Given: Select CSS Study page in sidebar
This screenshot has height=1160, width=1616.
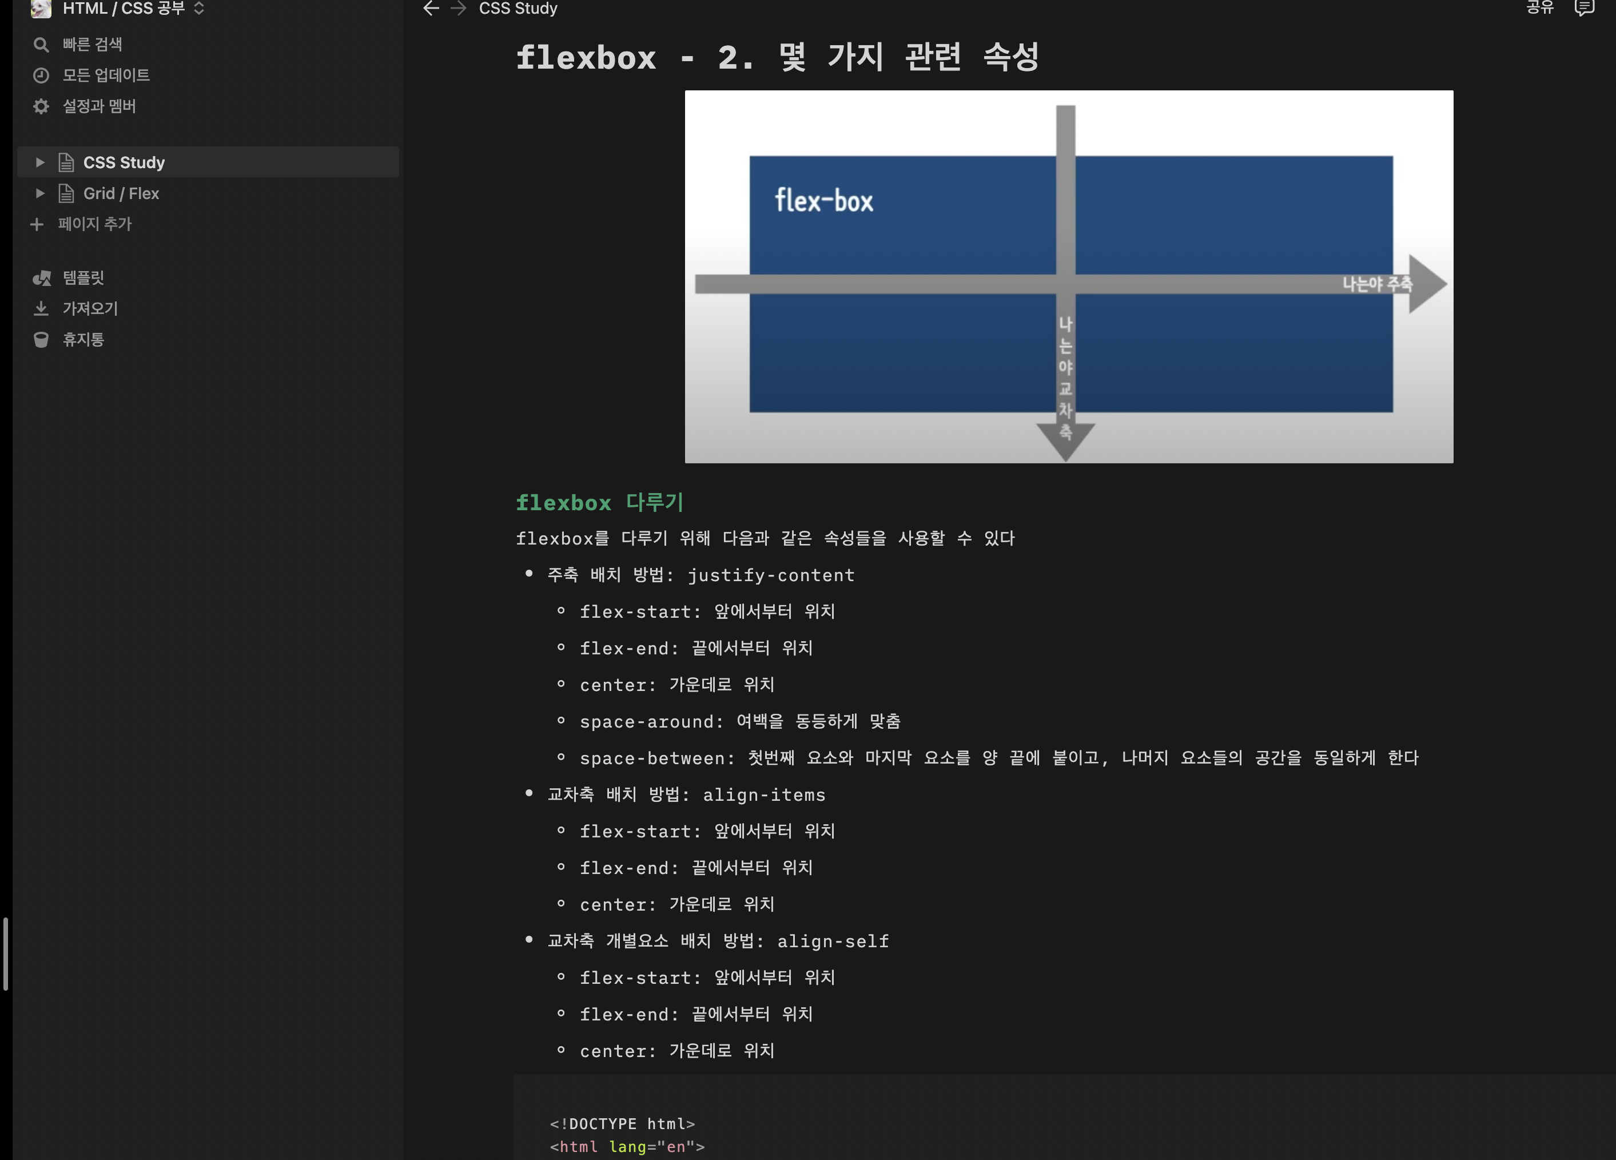Looking at the screenshot, I should point(124,162).
